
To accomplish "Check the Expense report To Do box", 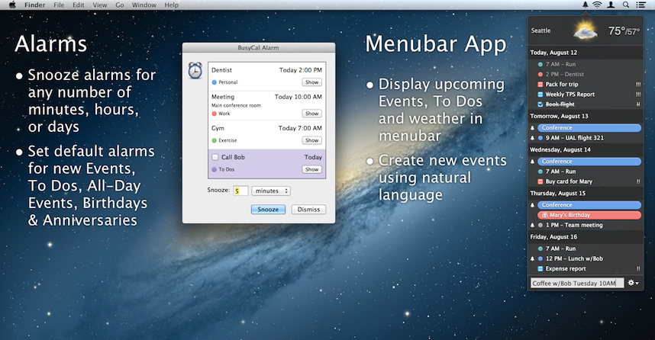I will 540,268.
